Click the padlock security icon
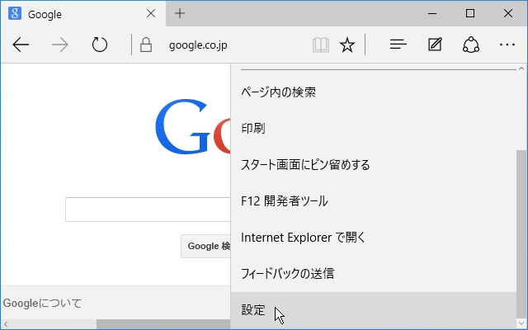This screenshot has height=330, width=528. (x=146, y=45)
